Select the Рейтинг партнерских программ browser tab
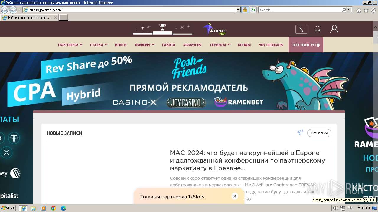Image resolution: width=378 pixels, height=212 pixels. pyautogui.click(x=30, y=18)
